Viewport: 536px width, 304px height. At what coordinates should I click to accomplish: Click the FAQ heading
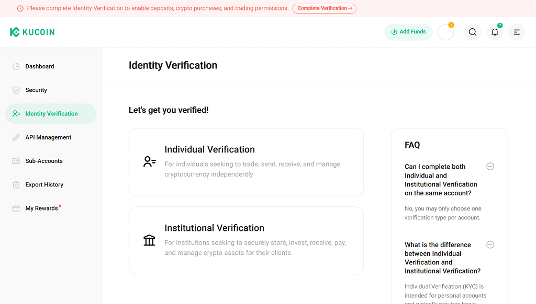(x=412, y=145)
